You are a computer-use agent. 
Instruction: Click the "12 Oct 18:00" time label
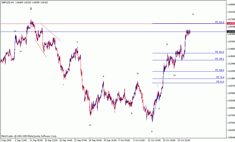pyautogui.click(x=155, y=140)
